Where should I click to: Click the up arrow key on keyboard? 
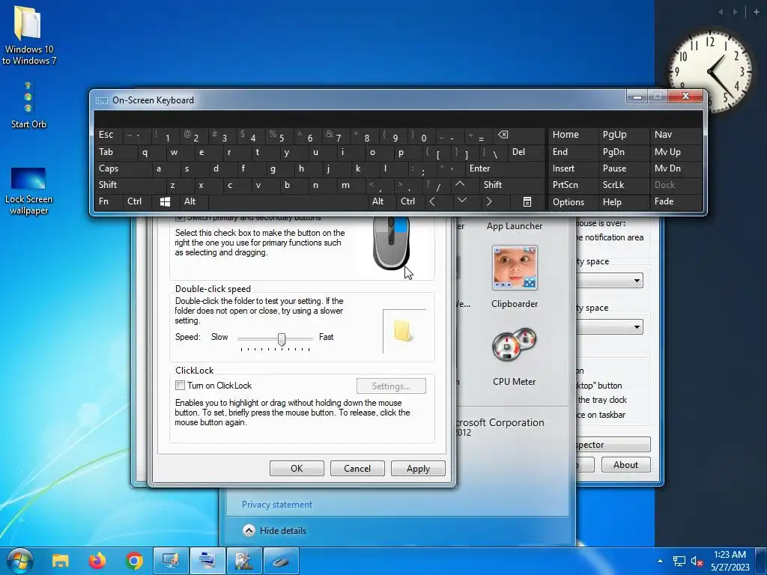[460, 185]
